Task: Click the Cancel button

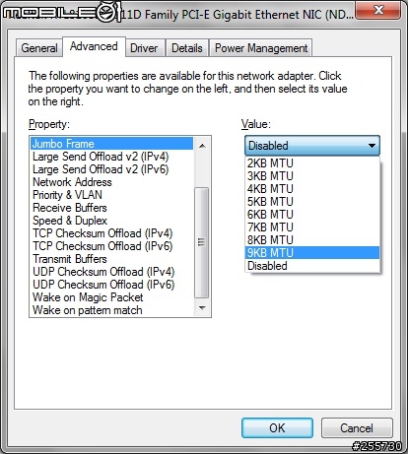Action: tap(357, 427)
